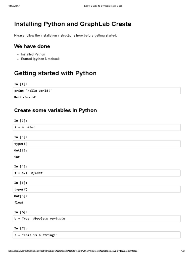The image size is (193, 257).
Task: Click the 'In [1]:' prompt label
Action: tap(21, 84)
